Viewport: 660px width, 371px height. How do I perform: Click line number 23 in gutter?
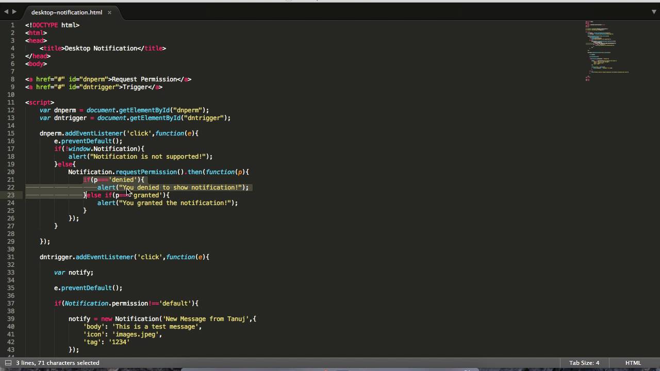click(11, 195)
